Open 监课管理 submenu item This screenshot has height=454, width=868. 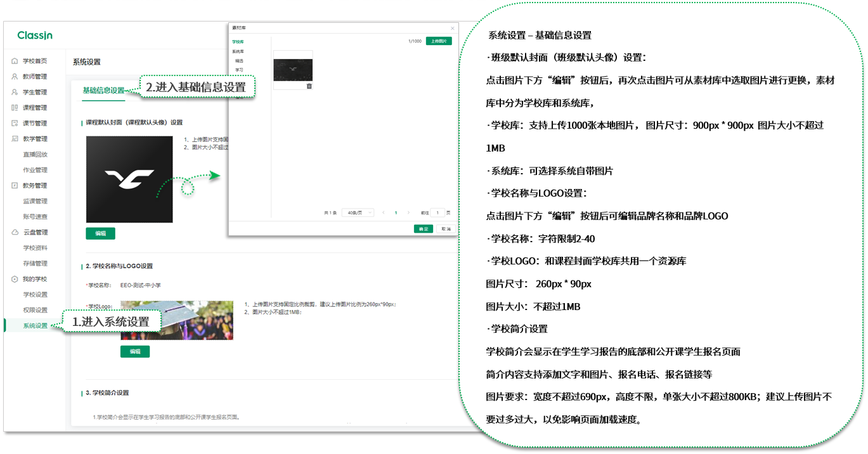point(36,201)
